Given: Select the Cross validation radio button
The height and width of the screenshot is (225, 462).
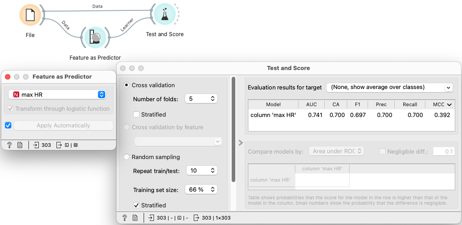Looking at the screenshot, I should pos(126,85).
